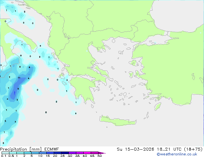Click the 'ECMWF' model label
The height and width of the screenshot is (157, 204).
[x=52, y=149]
